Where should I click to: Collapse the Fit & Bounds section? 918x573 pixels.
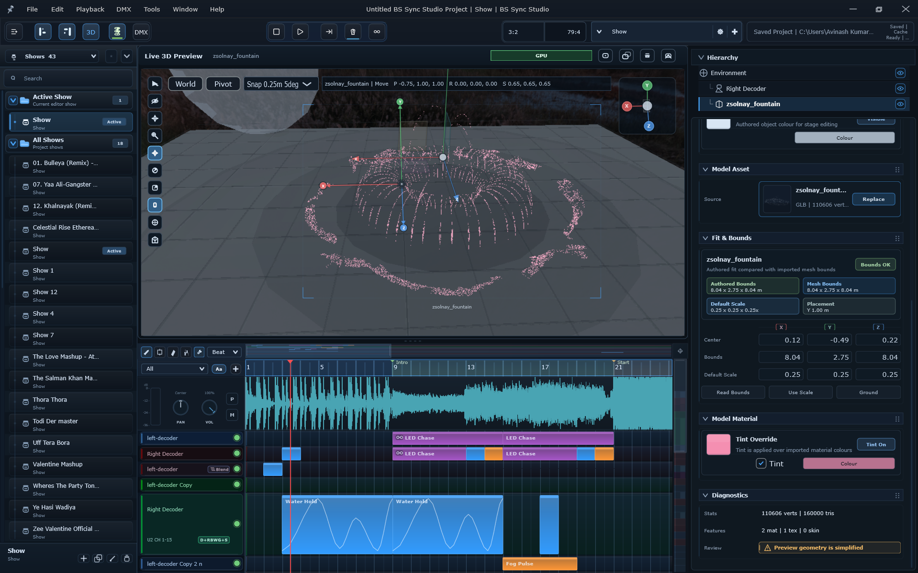point(705,238)
